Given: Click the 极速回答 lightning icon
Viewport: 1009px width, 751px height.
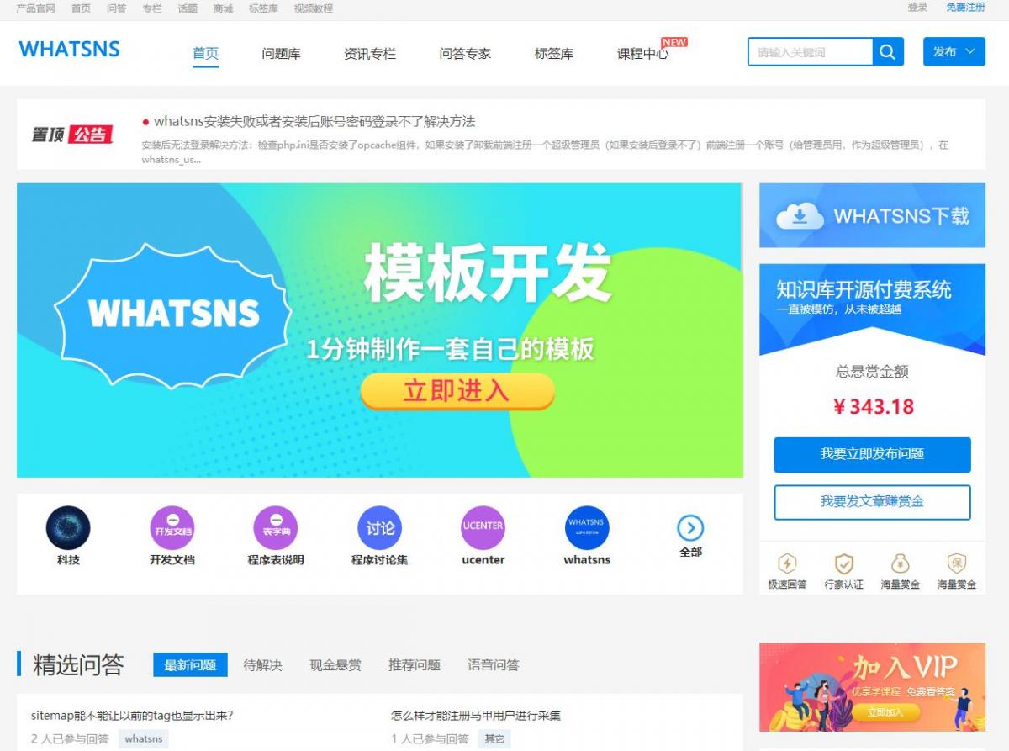Looking at the screenshot, I should coord(787,563).
